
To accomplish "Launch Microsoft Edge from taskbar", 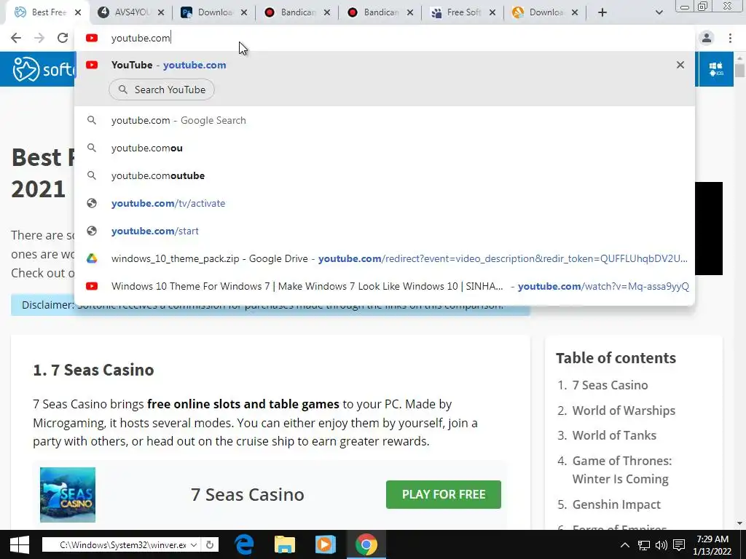I will (244, 544).
